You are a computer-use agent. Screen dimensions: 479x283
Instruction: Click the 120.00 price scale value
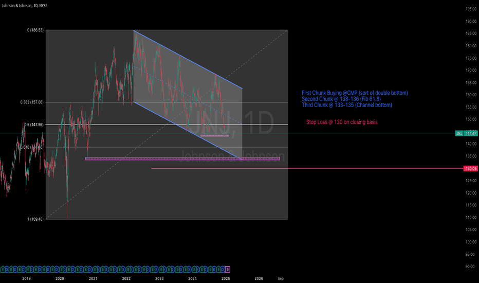471,193
